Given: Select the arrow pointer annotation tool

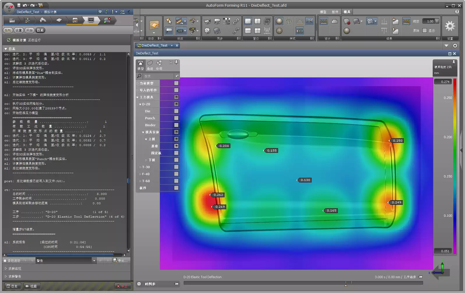Looking at the screenshot, I should 169,21.
